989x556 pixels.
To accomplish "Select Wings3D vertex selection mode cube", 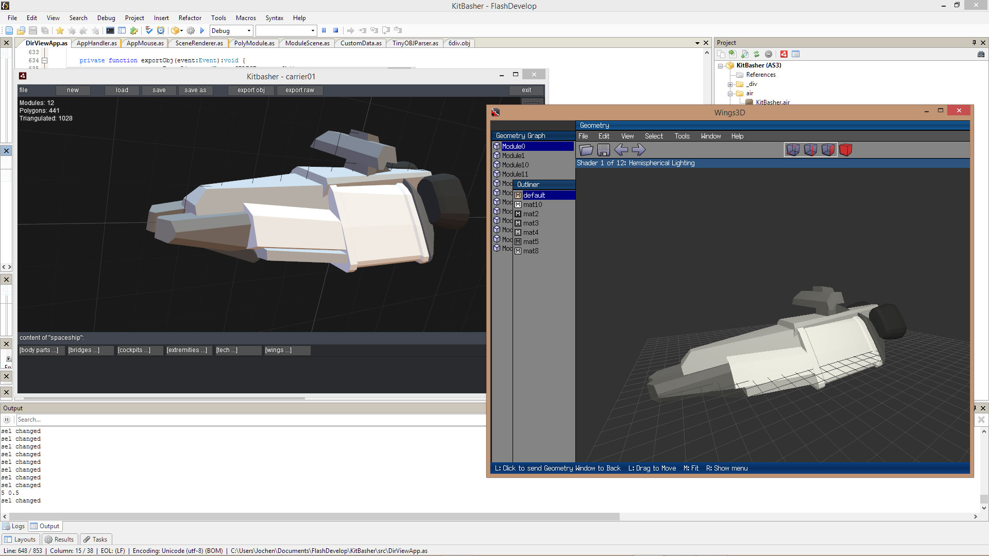I will tap(793, 150).
